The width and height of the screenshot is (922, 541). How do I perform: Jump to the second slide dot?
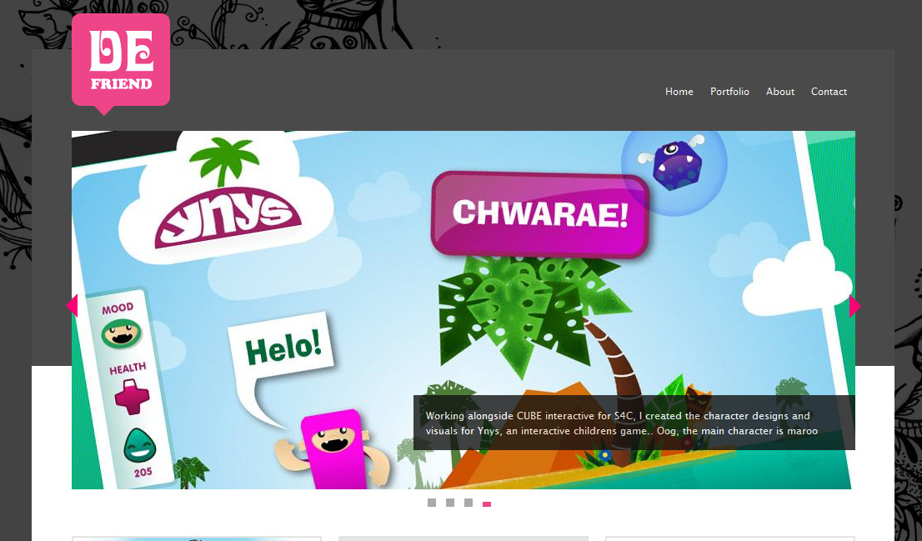click(450, 503)
